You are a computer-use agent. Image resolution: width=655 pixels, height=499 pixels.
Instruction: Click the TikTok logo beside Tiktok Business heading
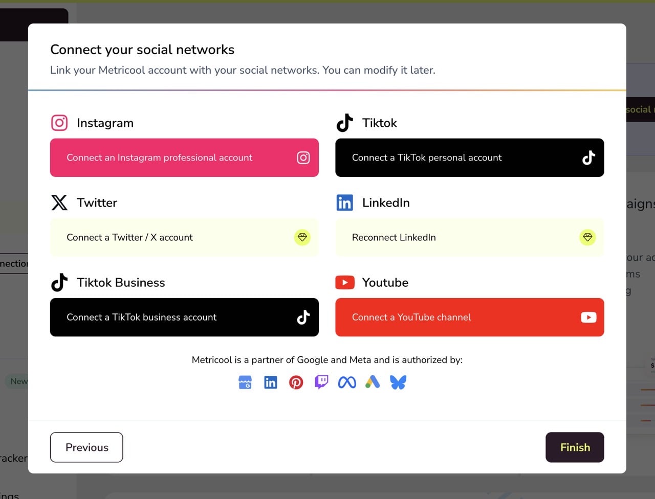click(59, 282)
